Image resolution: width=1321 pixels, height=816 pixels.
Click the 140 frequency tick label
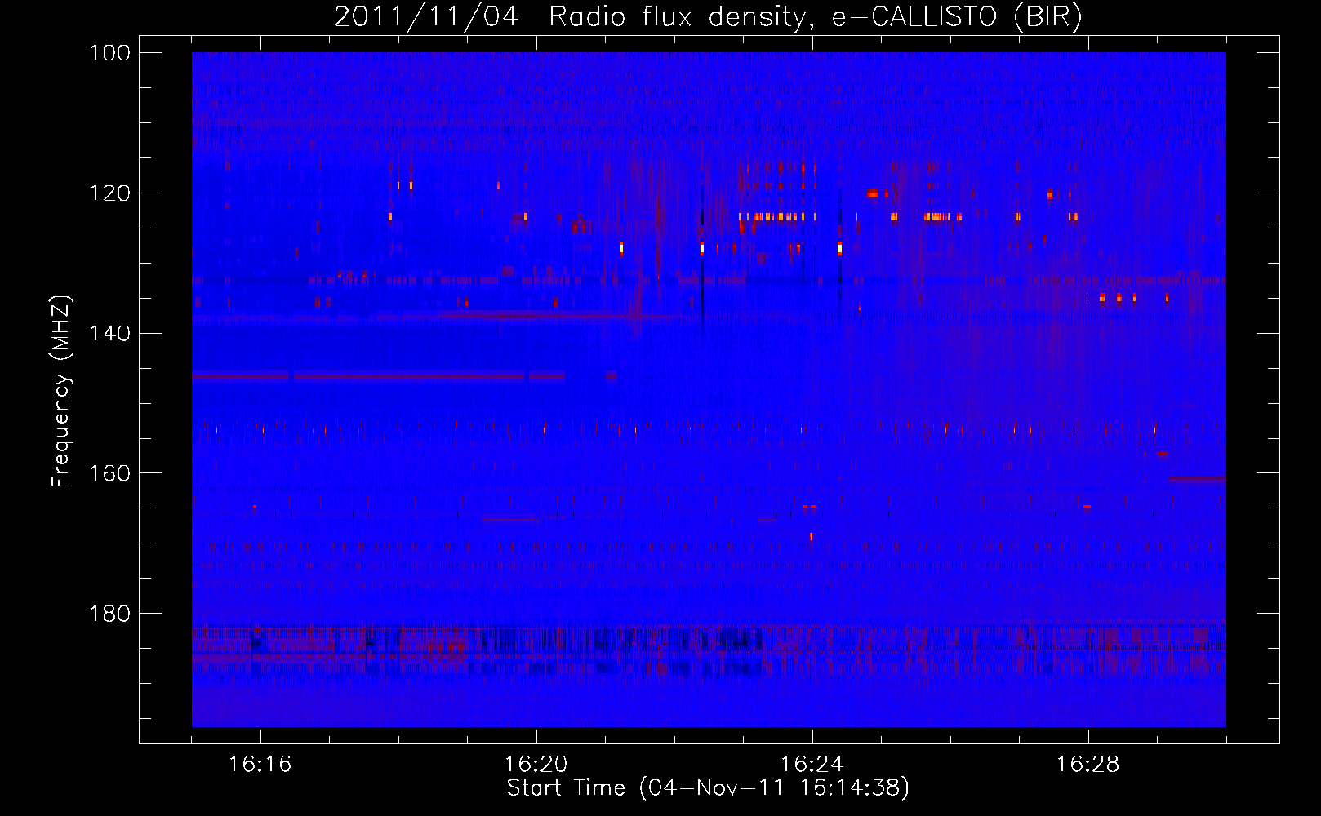pos(109,333)
